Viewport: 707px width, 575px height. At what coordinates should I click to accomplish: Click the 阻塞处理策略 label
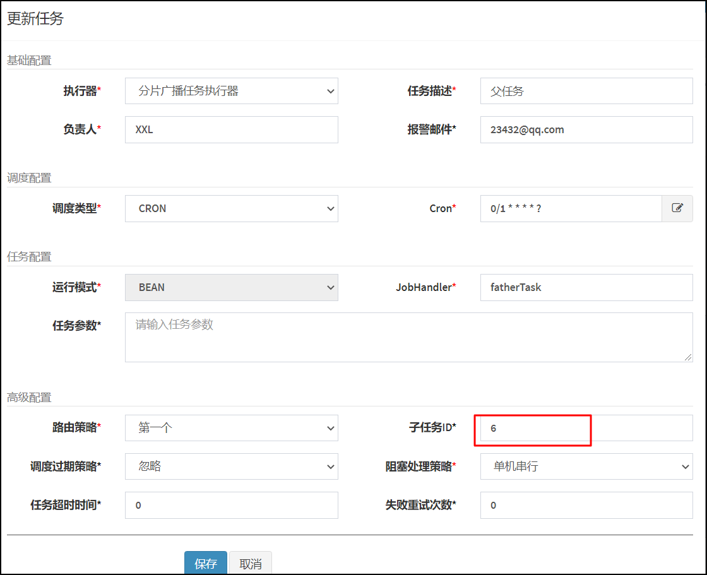pyautogui.click(x=420, y=466)
